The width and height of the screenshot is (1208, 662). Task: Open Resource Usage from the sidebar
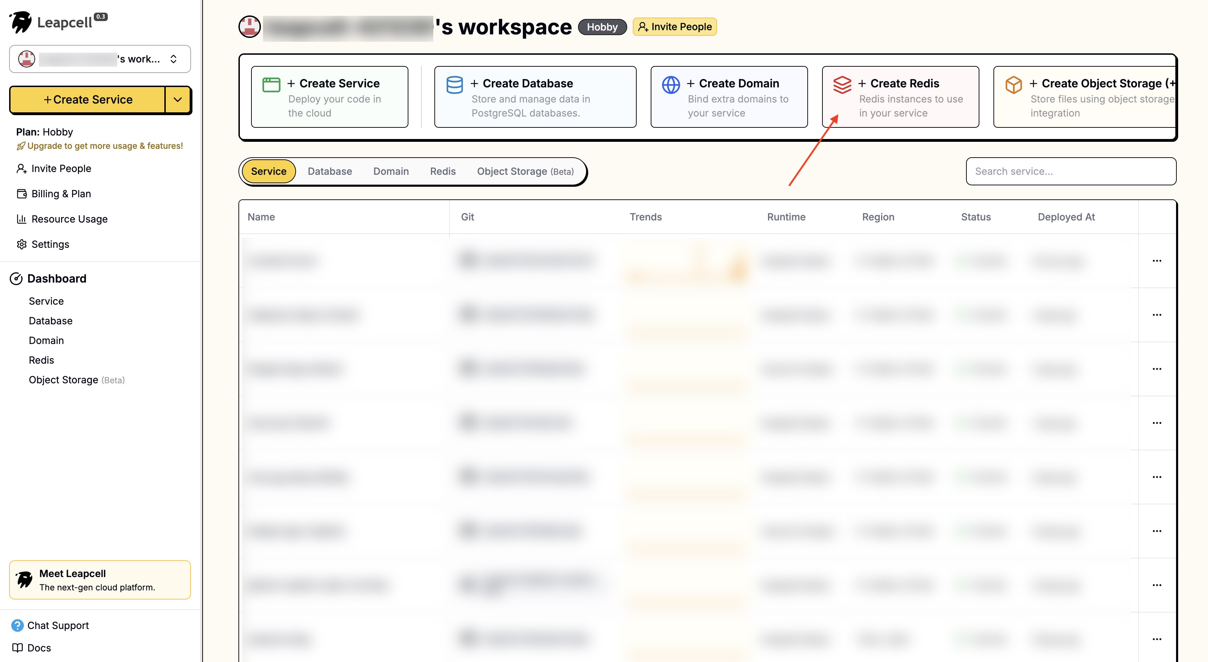tap(69, 219)
